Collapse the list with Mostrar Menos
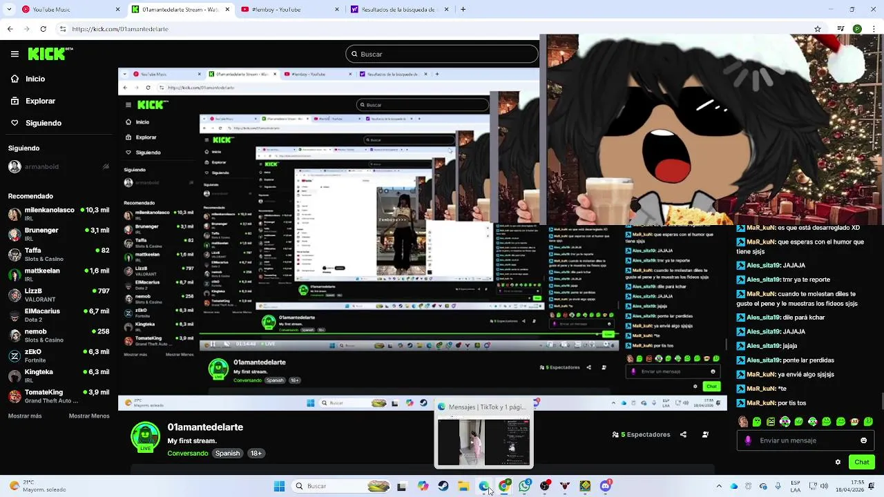The height and width of the screenshot is (497, 884). (x=89, y=416)
